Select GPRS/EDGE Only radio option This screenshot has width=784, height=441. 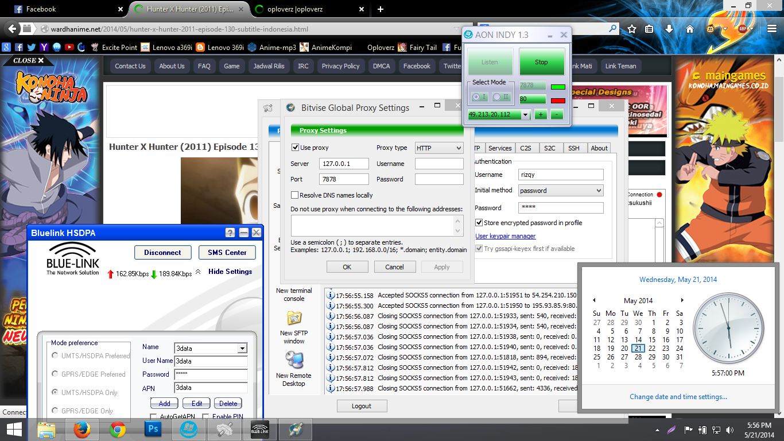pyautogui.click(x=55, y=411)
